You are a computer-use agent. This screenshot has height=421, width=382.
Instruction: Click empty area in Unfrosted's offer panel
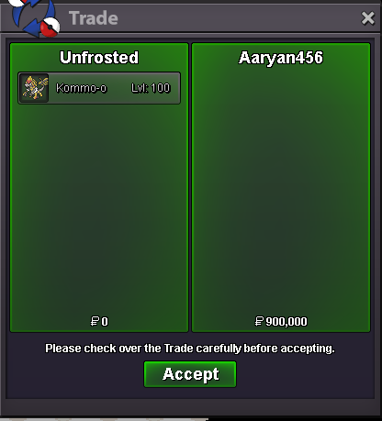(x=99, y=208)
